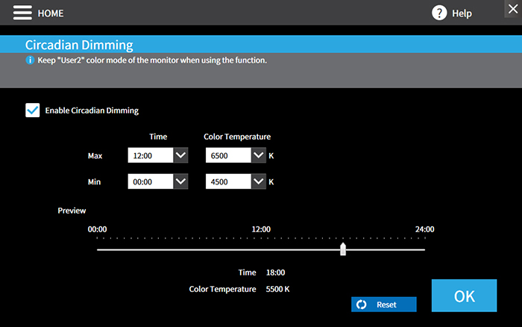Screen dimensions: 522x327
Task: Click the 24:00 timeline label
Action: (424, 229)
